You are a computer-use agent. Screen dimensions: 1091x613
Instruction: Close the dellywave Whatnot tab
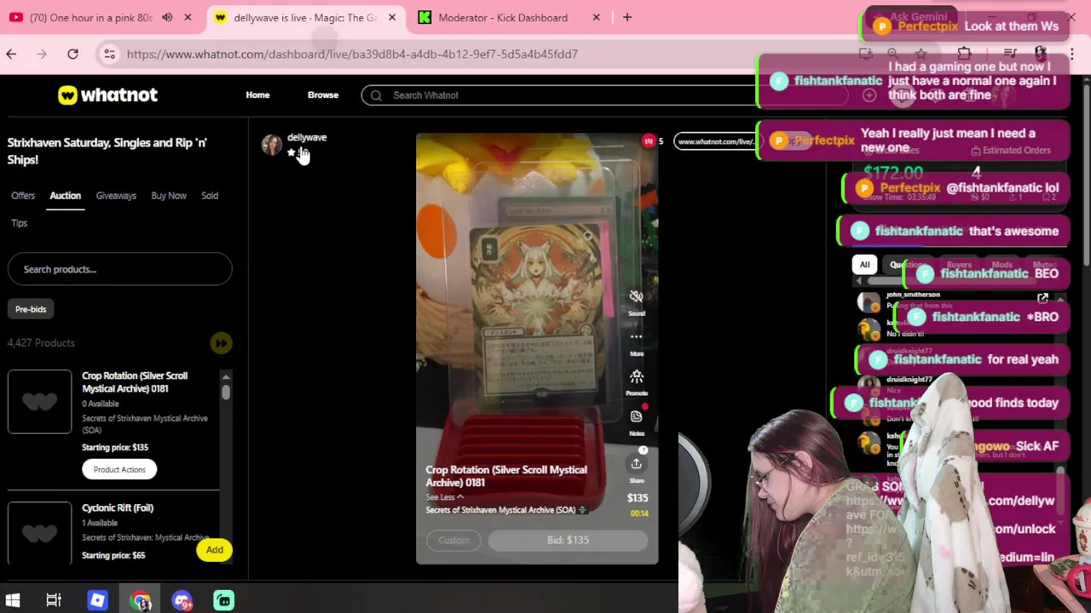pos(392,17)
